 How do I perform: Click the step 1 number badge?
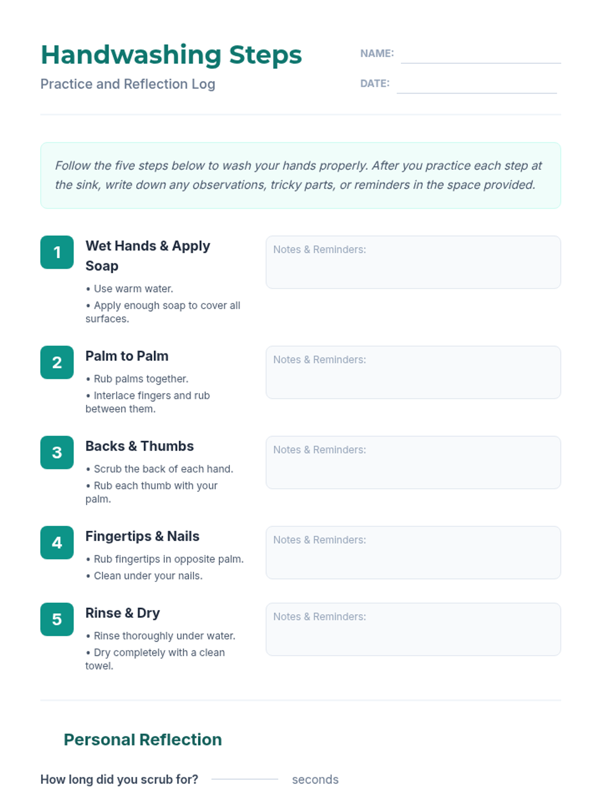point(57,252)
